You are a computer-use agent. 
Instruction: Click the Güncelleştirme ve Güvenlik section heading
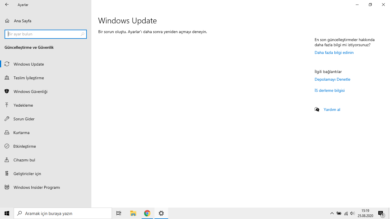(x=29, y=47)
